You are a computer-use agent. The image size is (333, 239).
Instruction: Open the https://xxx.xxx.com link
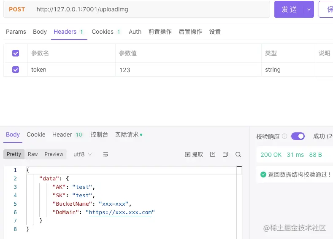coord(120,212)
